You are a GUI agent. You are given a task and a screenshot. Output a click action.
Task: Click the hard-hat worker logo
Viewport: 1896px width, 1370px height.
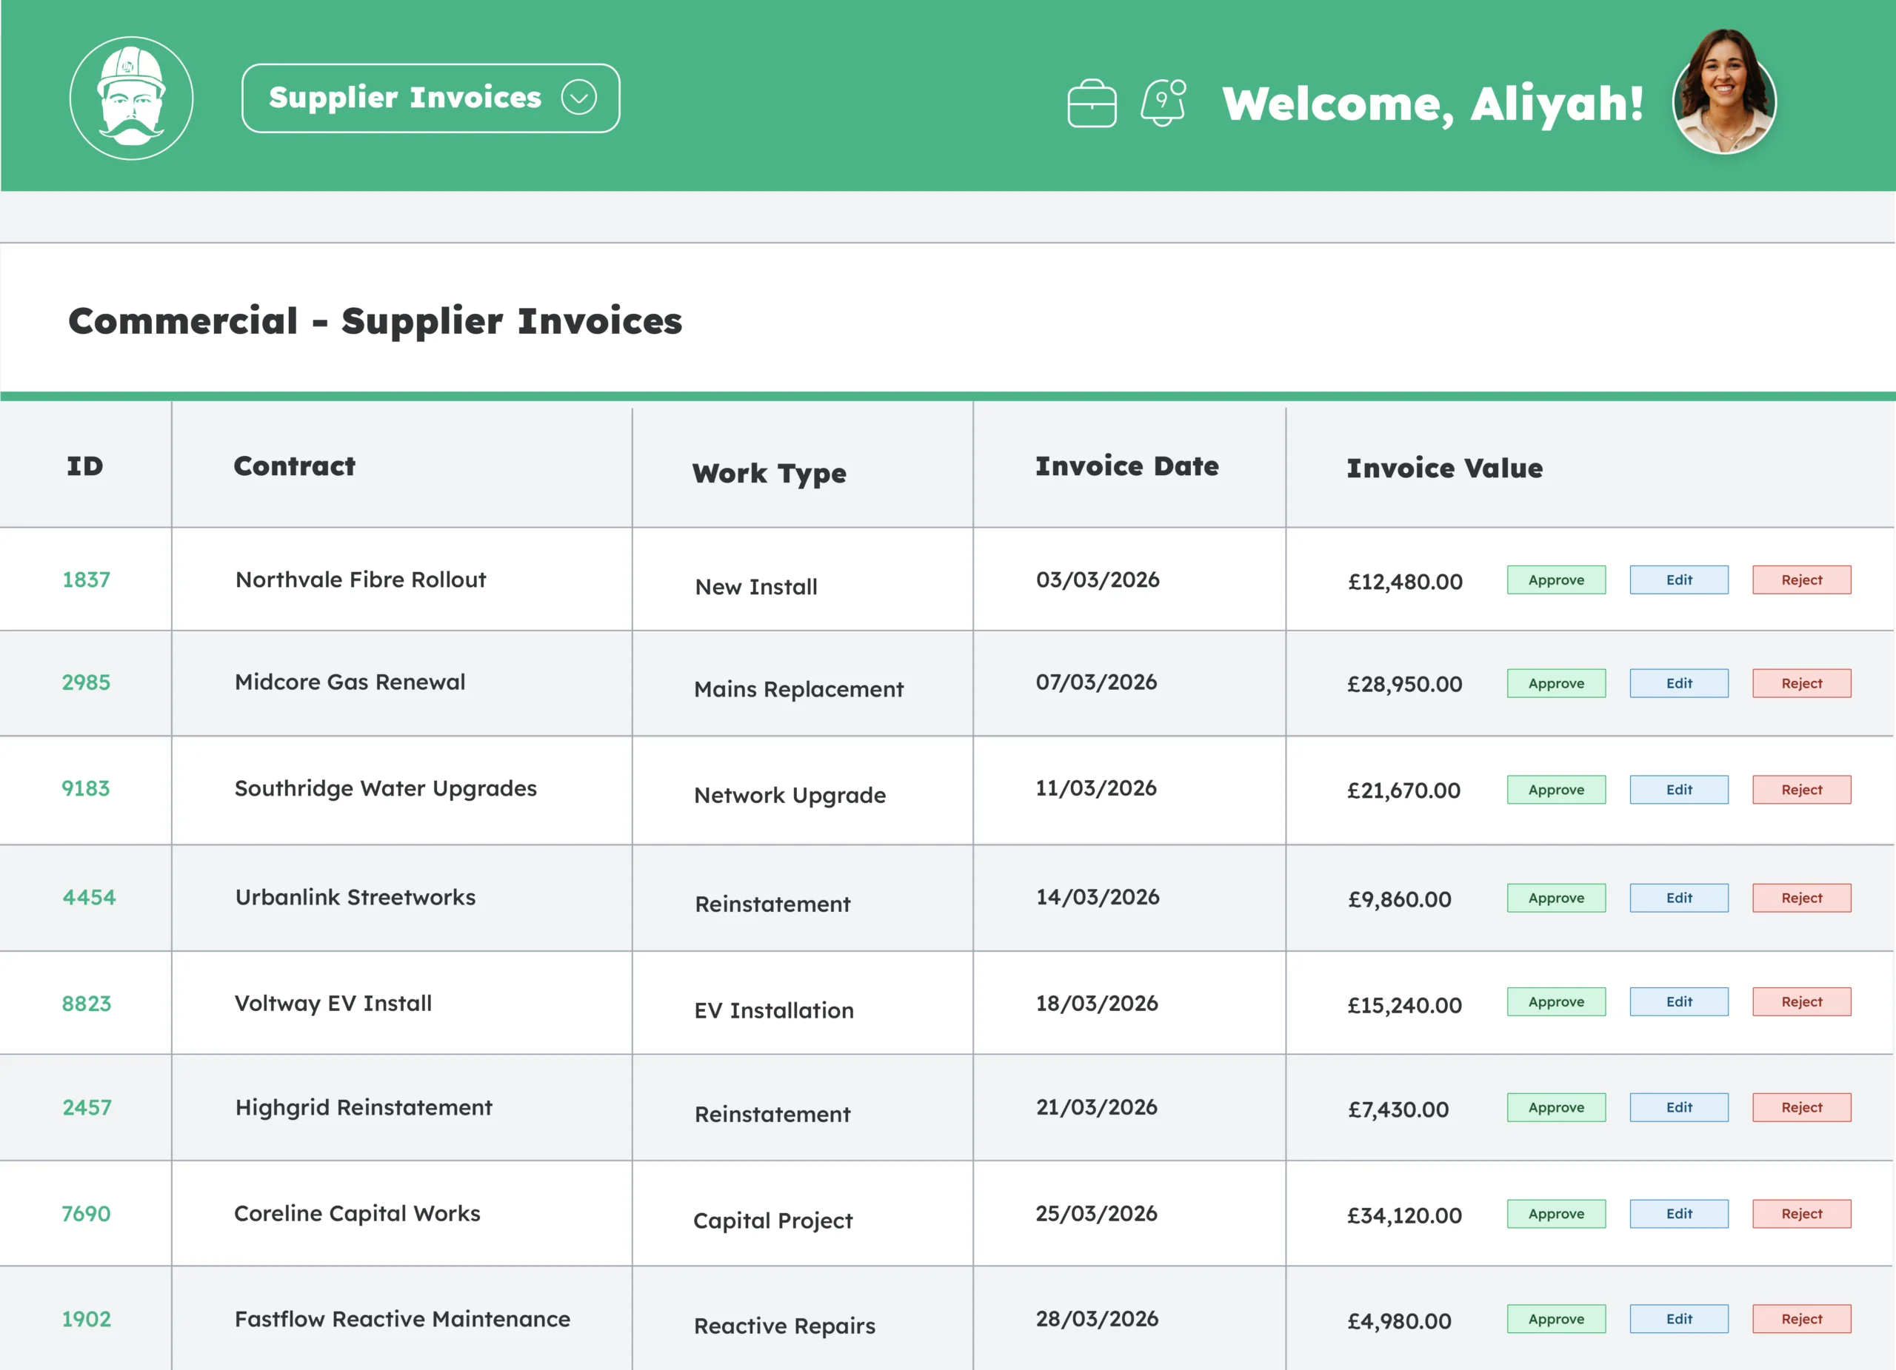tap(131, 98)
